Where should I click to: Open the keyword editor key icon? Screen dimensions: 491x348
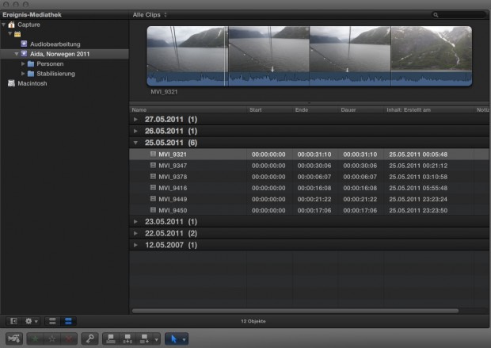point(90,338)
